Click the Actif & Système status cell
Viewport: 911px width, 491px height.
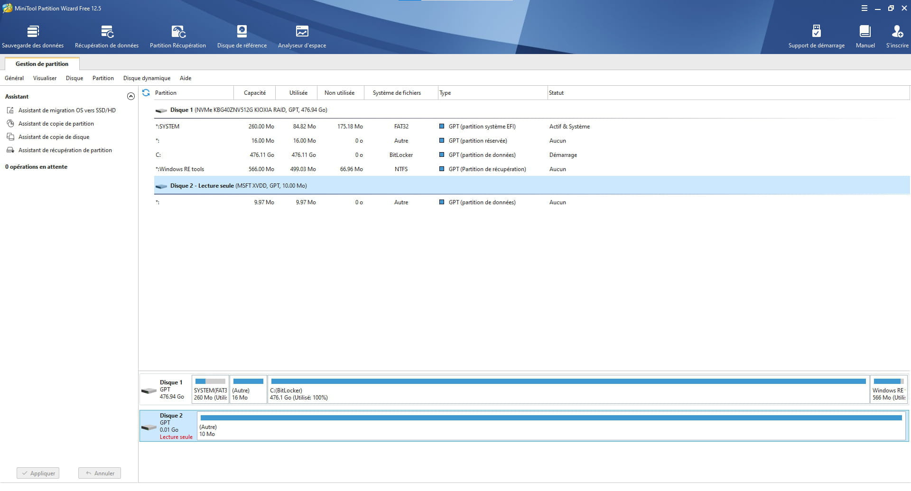tap(569, 127)
